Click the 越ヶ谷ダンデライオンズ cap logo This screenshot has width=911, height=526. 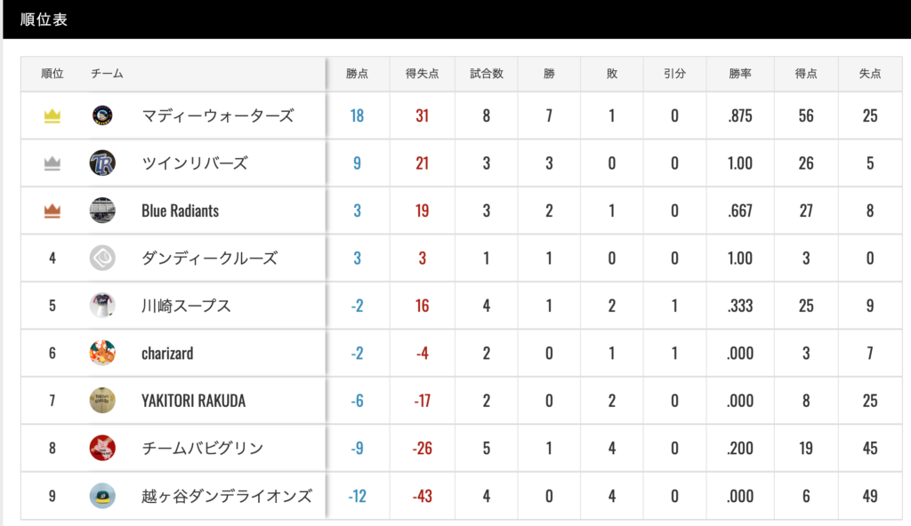pyautogui.click(x=102, y=496)
